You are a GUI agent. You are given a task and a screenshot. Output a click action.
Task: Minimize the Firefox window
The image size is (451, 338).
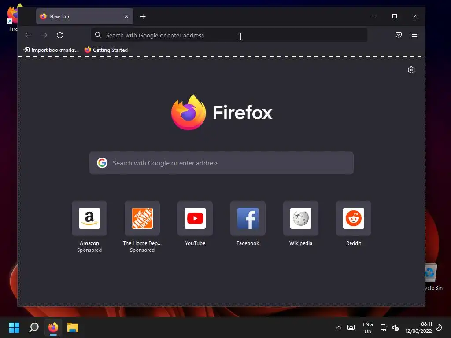(x=374, y=16)
